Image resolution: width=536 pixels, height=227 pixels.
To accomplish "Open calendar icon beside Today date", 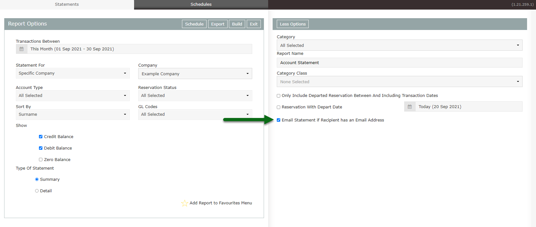I will 410,107.
